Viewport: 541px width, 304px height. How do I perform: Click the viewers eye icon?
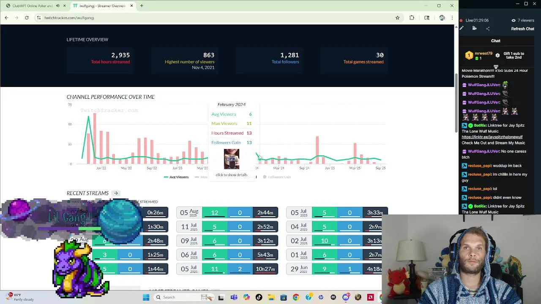[x=514, y=20]
